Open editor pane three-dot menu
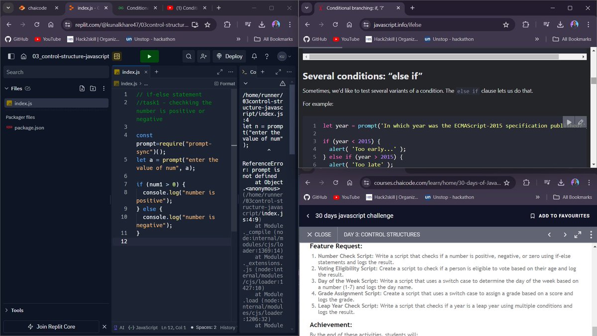The width and height of the screenshot is (597, 336). (230, 72)
